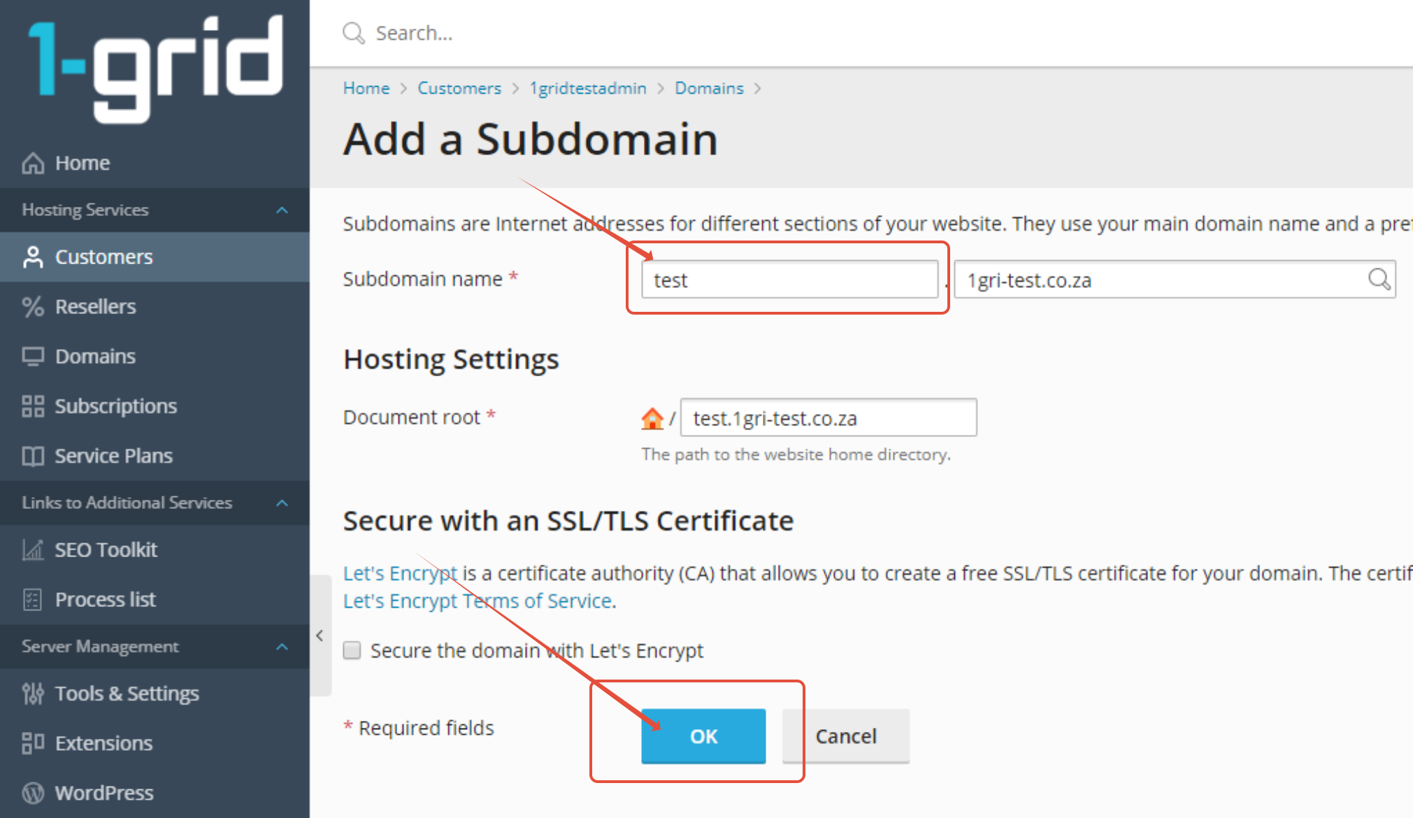
Task: Enable Secure the domain with Let's Encrypt
Action: coord(352,651)
